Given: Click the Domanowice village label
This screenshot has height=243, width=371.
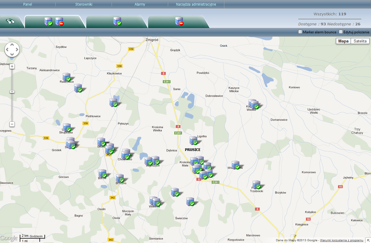Looking at the screenshot, I should (279, 120).
